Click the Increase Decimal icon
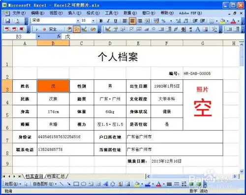 click(x=178, y=21)
